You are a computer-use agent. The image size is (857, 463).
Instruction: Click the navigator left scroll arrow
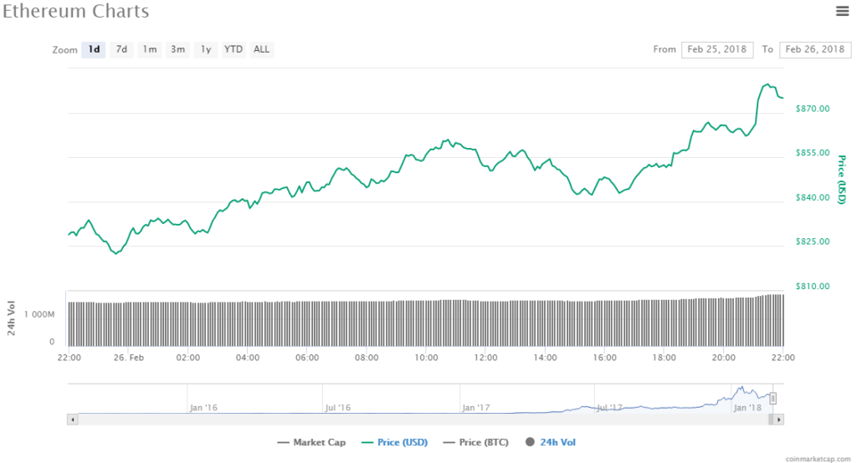pos(73,419)
